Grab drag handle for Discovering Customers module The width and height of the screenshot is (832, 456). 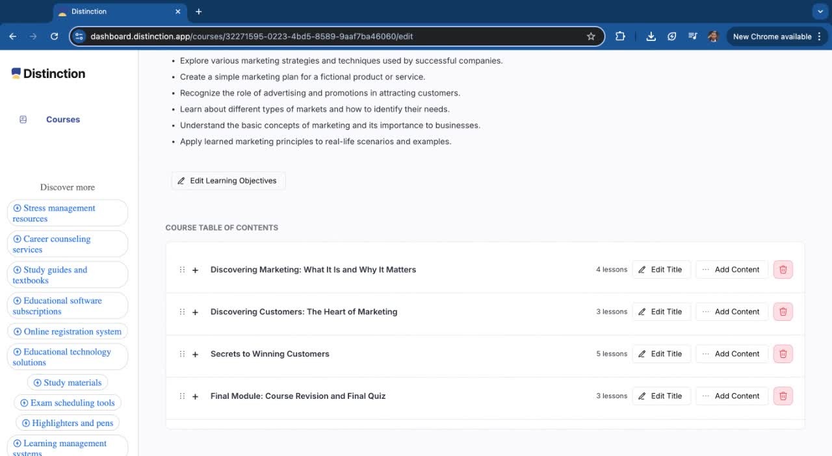[182, 312]
